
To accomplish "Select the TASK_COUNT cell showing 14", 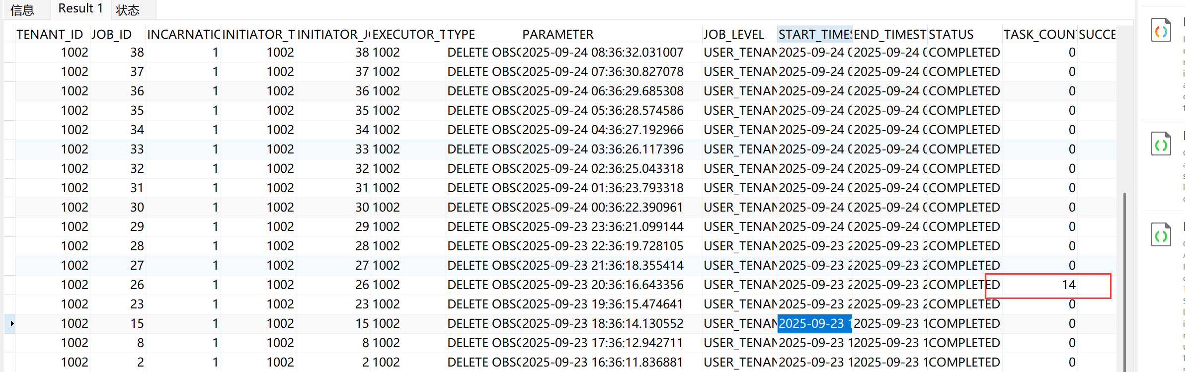I will (1039, 285).
